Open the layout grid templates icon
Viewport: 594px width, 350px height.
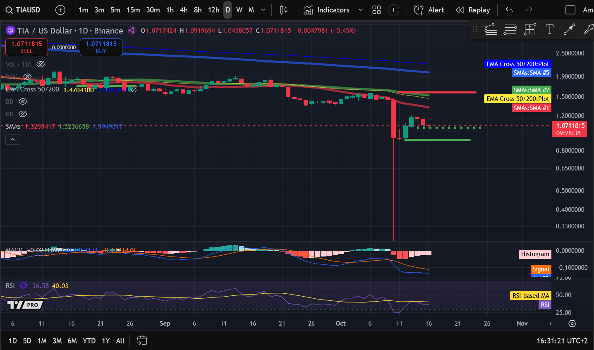376,10
